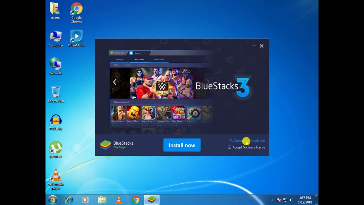The height and width of the screenshot is (205, 364).
Task: Select BlueStacks installer taskbar button
Action: pyautogui.click(x=152, y=200)
